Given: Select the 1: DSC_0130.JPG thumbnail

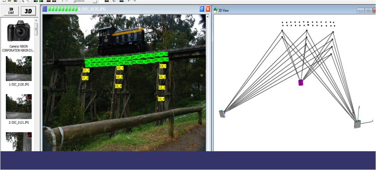Looking at the screenshot, I should tap(18, 69).
